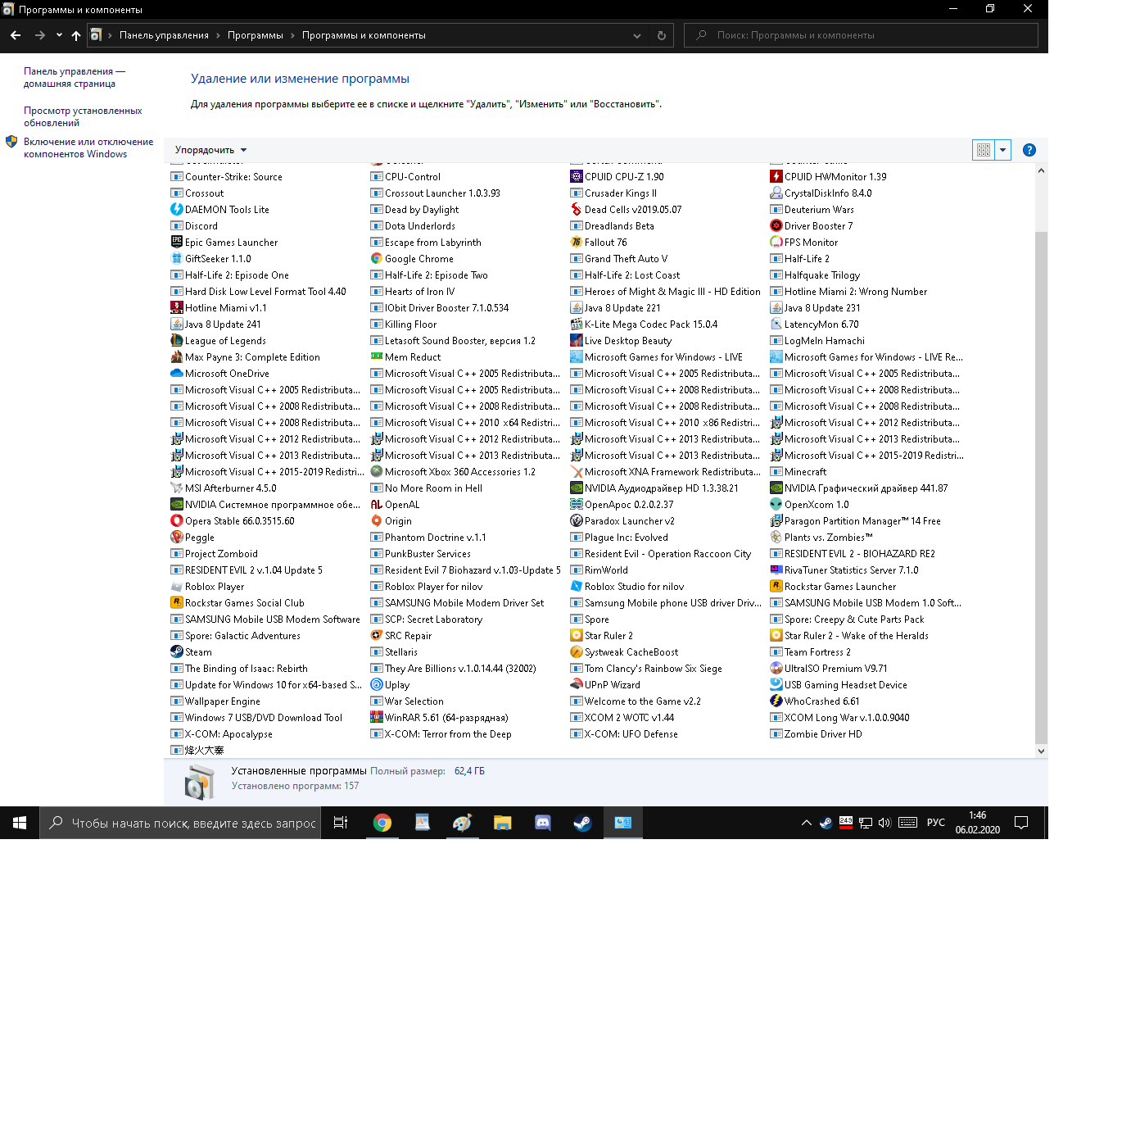Select Tom Clancy's Rainbow Six Siege entry

pyautogui.click(x=646, y=669)
